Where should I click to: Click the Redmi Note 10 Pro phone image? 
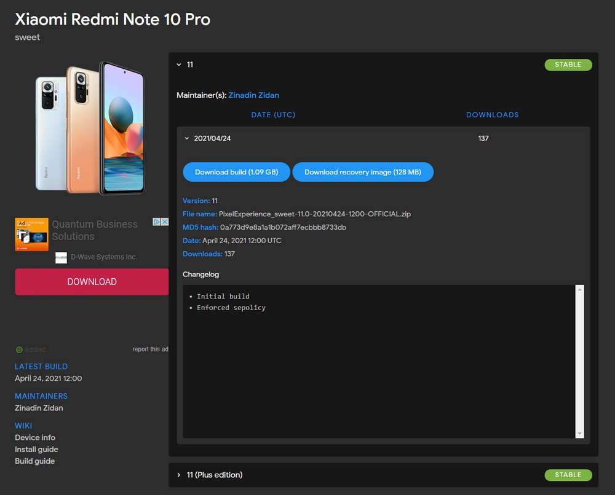click(90, 128)
